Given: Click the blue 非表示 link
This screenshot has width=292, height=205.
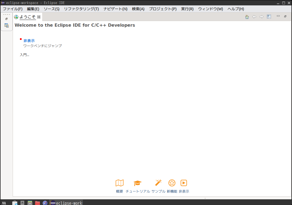Looking at the screenshot, I should [29, 41].
